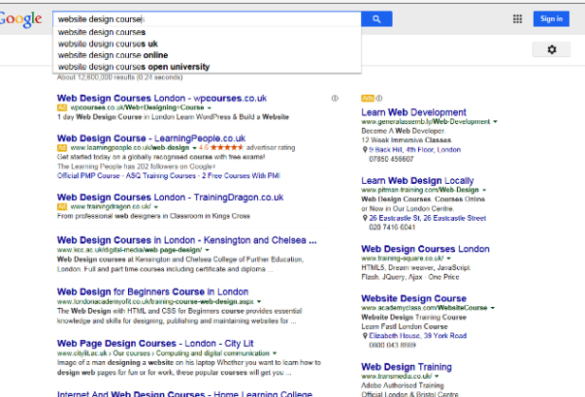Open Home Learning College result title
585x397 pixels.
click(184, 394)
